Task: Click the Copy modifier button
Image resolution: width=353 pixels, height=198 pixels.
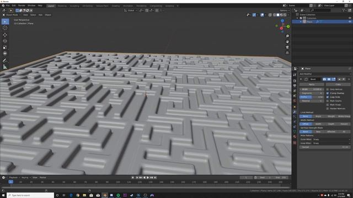Action: pos(338,85)
